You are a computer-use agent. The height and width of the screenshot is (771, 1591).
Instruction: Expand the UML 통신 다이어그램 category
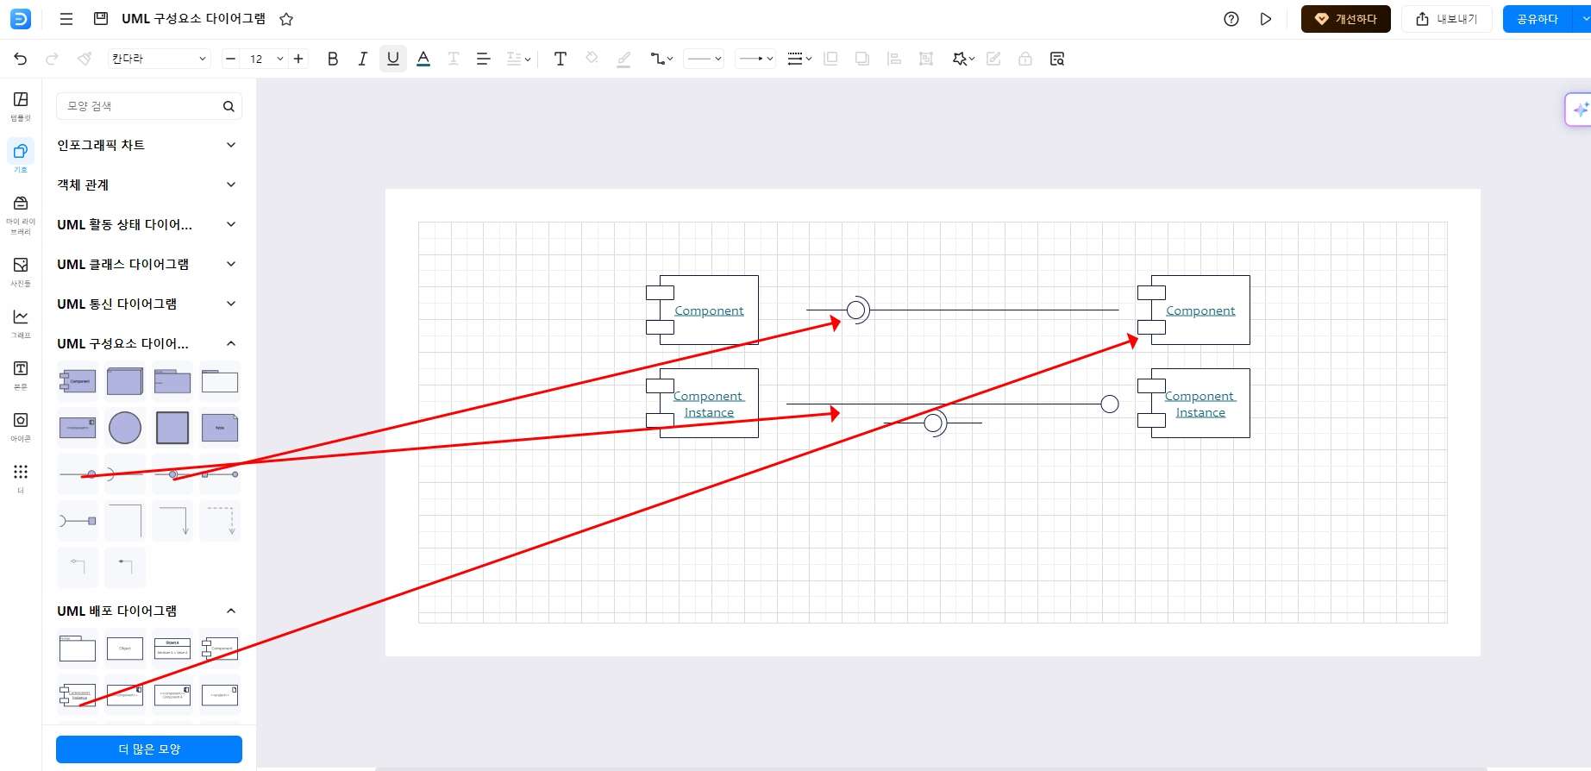[147, 304]
